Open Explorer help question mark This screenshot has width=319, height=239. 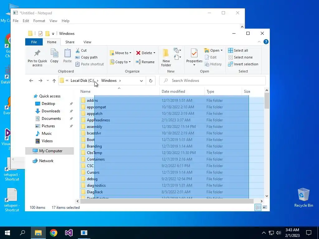point(266,42)
